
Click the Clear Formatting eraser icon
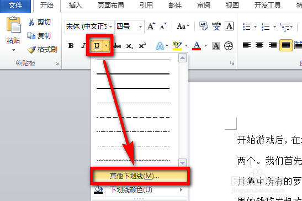click(x=203, y=26)
